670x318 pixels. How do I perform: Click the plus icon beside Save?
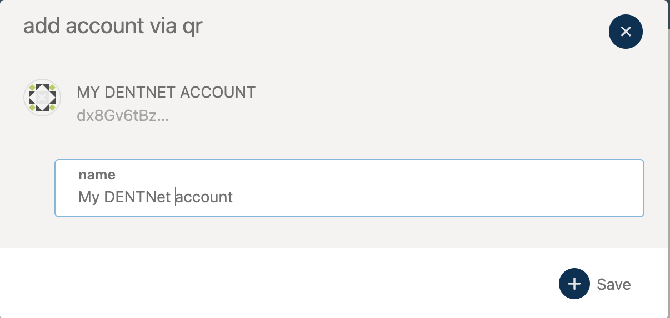[574, 284]
